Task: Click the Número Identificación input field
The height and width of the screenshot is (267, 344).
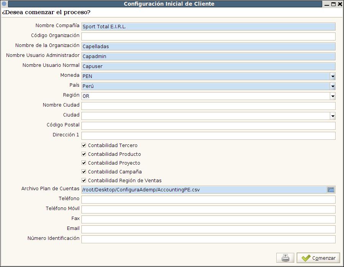Action: (208, 239)
